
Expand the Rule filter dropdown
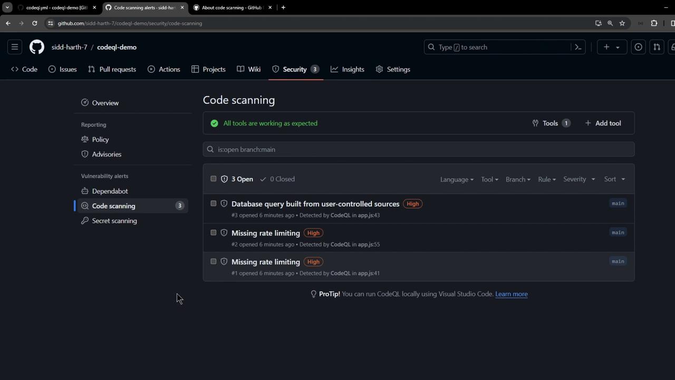547,179
